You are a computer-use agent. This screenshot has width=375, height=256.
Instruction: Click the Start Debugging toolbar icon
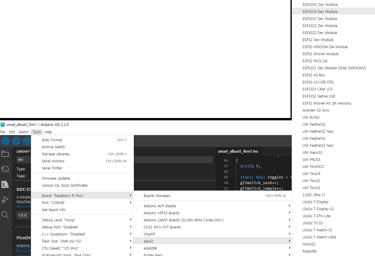(27, 141)
